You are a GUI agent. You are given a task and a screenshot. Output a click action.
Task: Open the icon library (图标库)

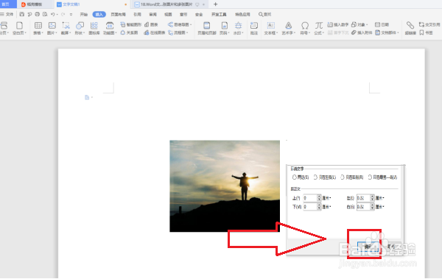(x=94, y=29)
